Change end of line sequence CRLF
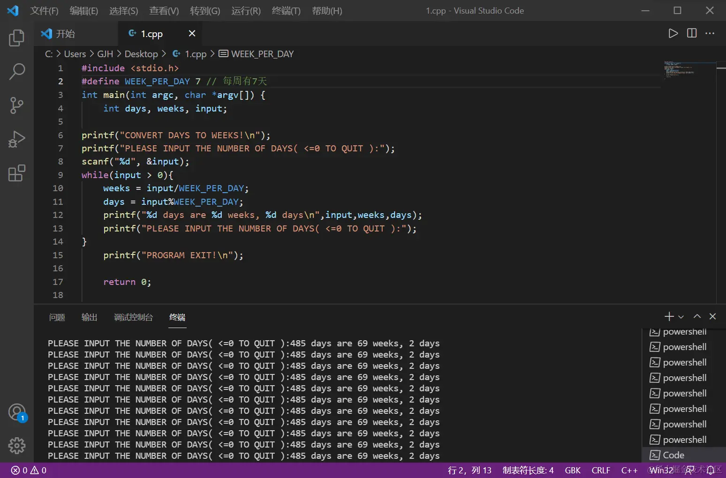 pyautogui.click(x=601, y=470)
